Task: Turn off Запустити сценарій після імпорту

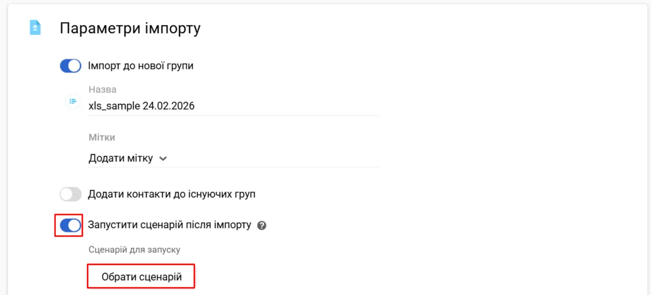Action: point(69,225)
